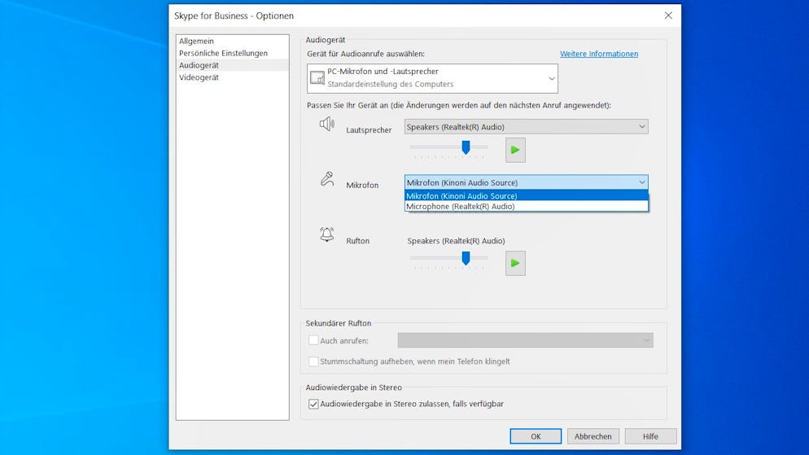Play the Rufton test sound

coord(515,263)
